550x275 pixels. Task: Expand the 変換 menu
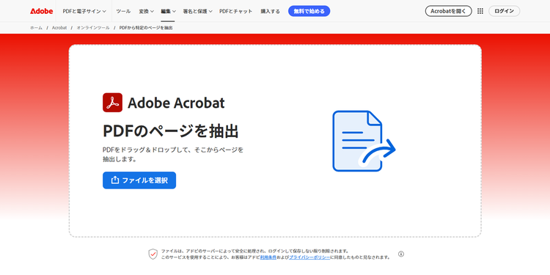pyautogui.click(x=146, y=11)
